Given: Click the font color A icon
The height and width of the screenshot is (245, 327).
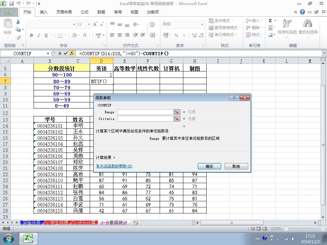Looking at the screenshot, I should (85, 35).
